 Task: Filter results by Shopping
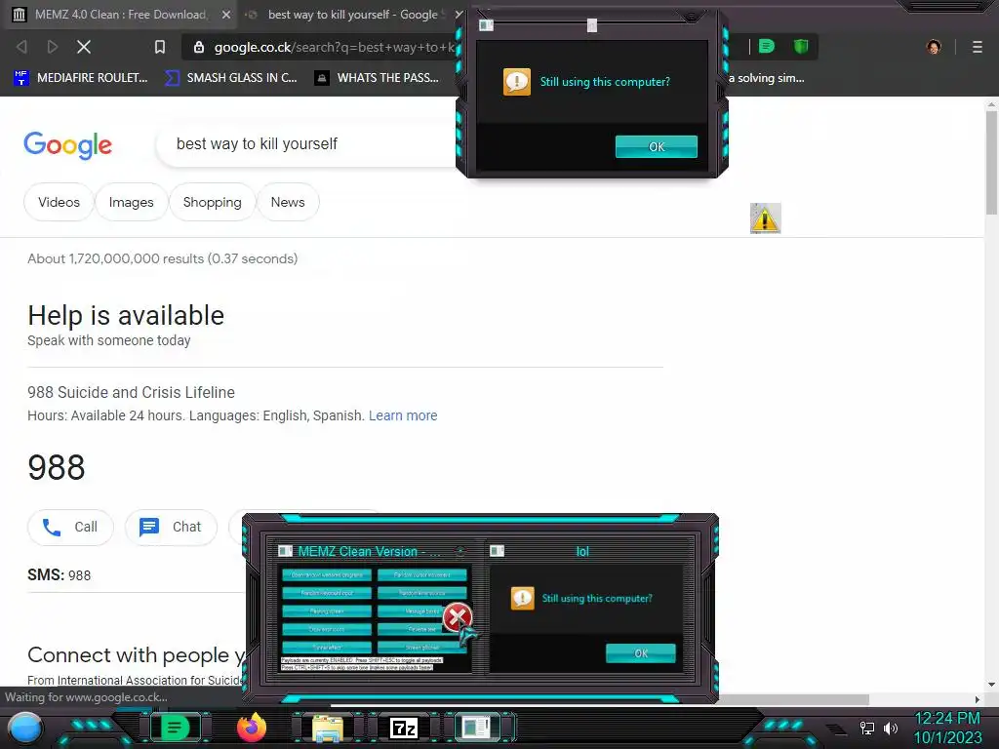pyautogui.click(x=212, y=202)
